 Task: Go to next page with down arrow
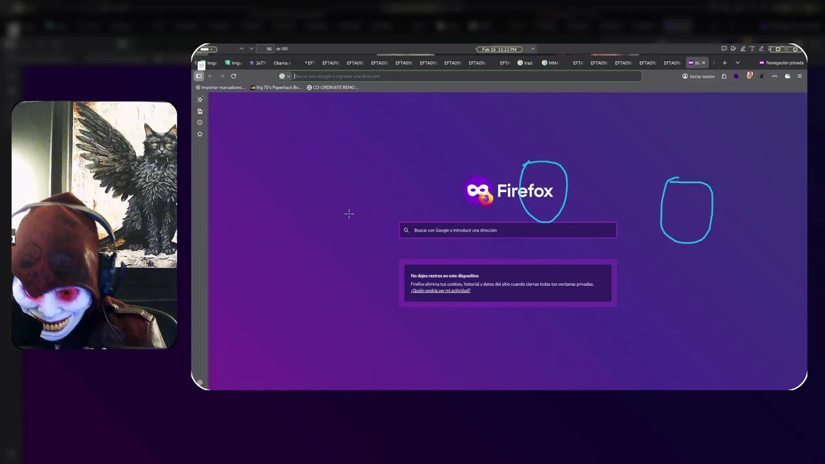(251, 49)
